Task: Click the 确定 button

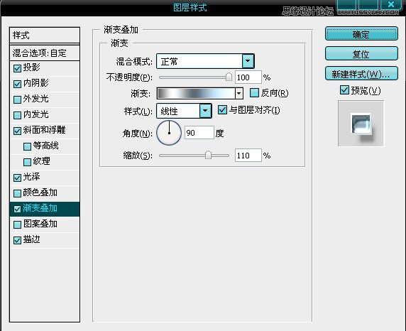Action: (x=361, y=34)
